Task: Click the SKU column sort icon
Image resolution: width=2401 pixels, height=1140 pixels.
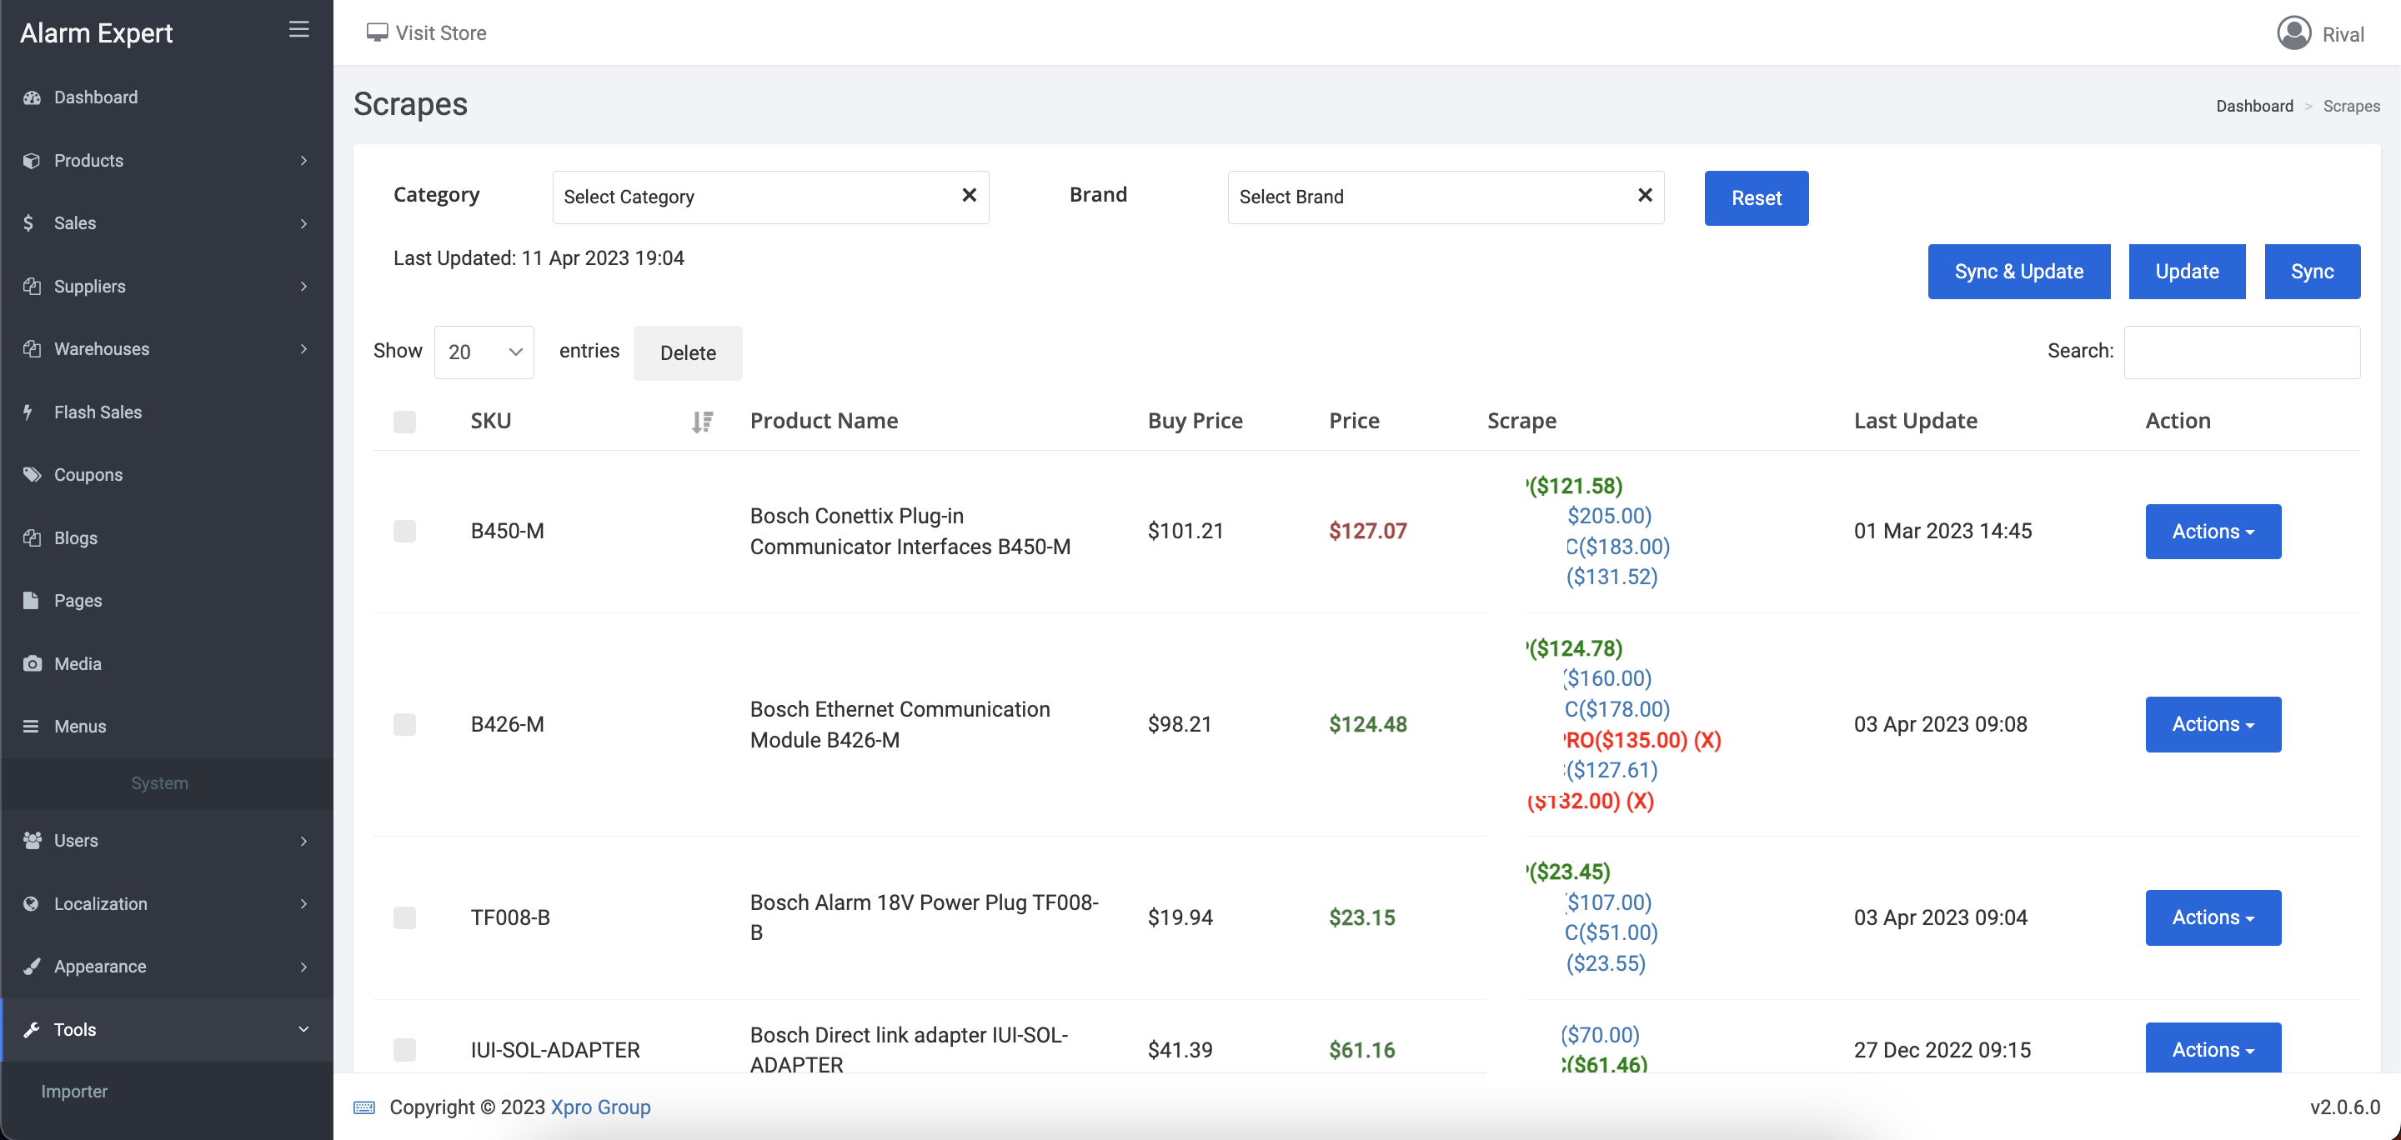Action: pos(702,422)
